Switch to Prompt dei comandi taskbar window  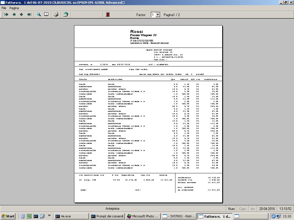pyautogui.click(x=107, y=216)
